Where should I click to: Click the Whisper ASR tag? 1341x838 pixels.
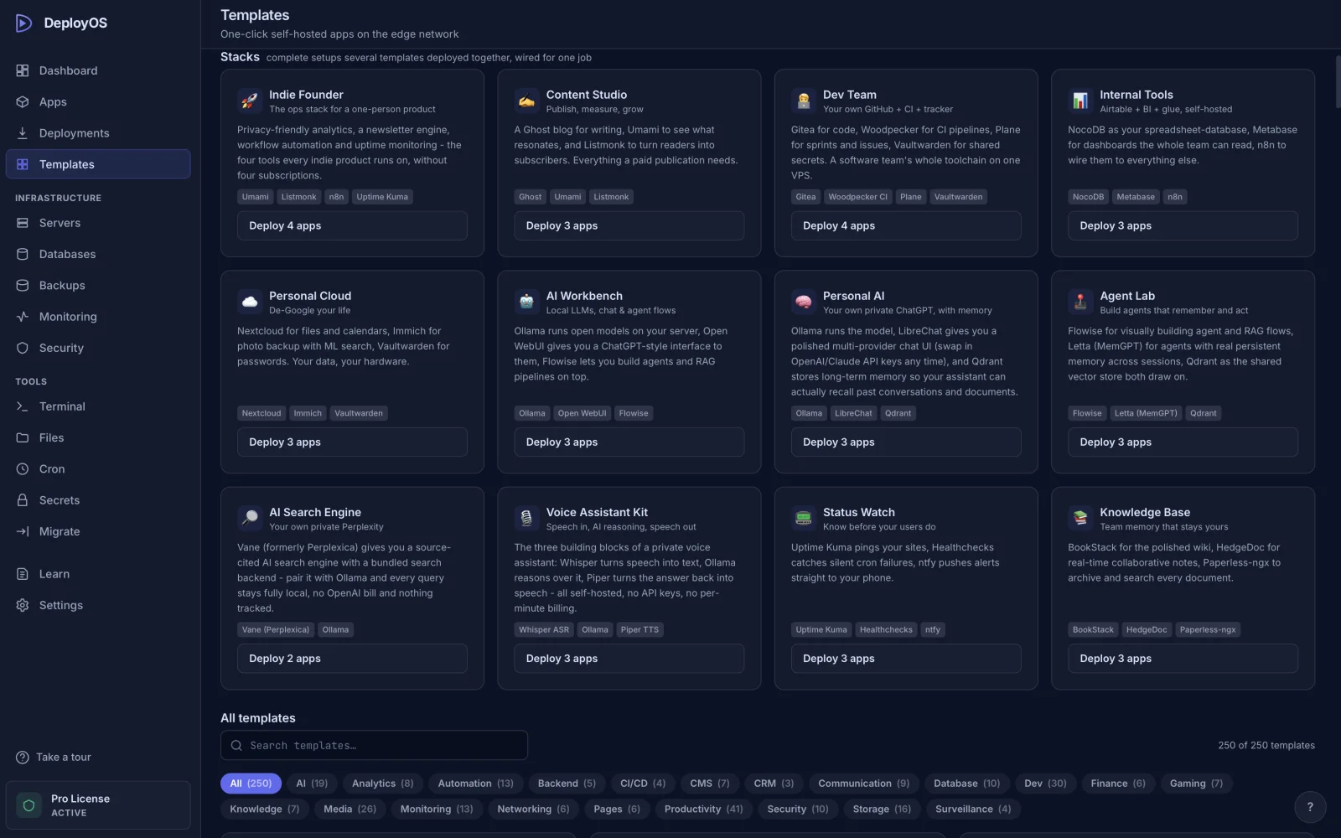(x=544, y=629)
